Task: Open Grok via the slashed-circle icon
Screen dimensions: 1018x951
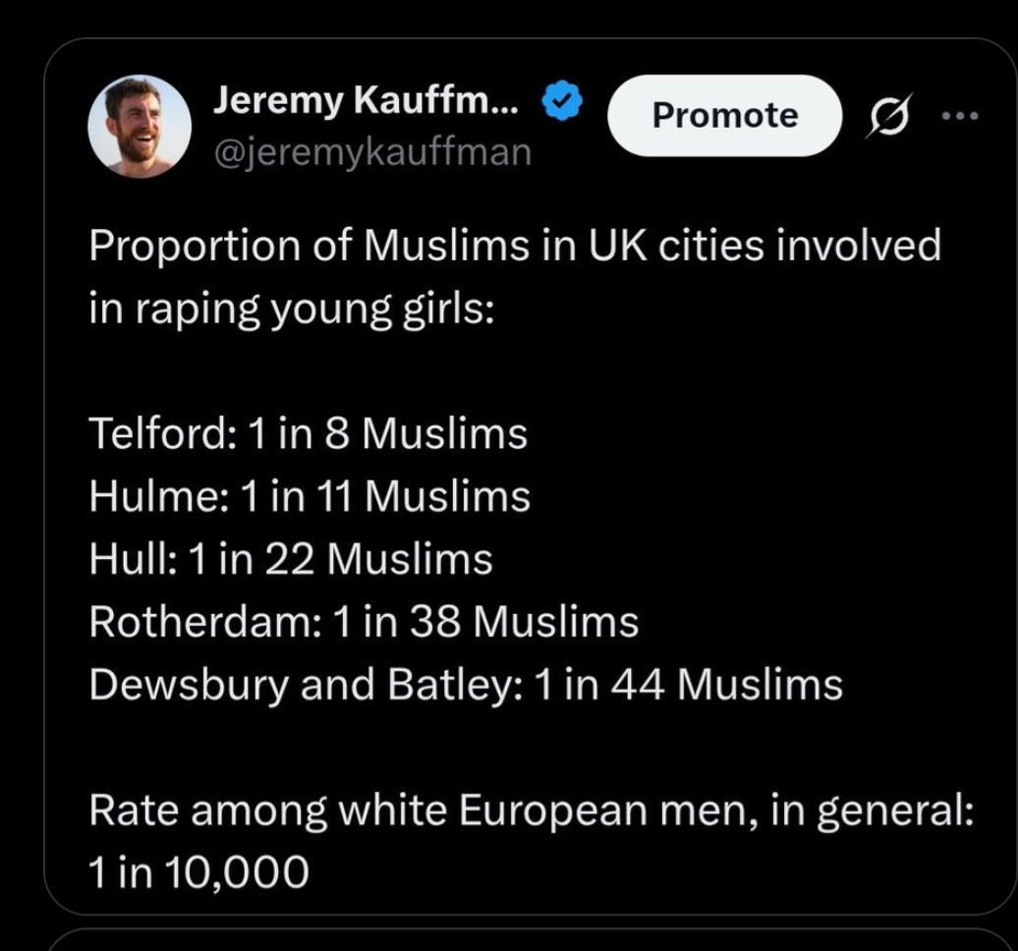Action: (890, 115)
